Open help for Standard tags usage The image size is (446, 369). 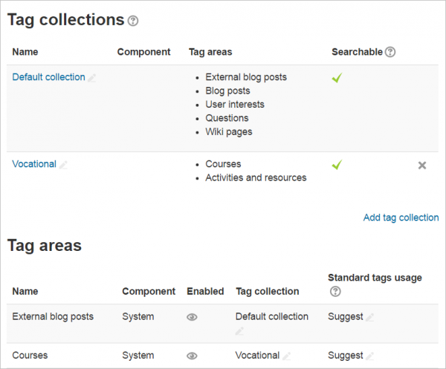[334, 292]
